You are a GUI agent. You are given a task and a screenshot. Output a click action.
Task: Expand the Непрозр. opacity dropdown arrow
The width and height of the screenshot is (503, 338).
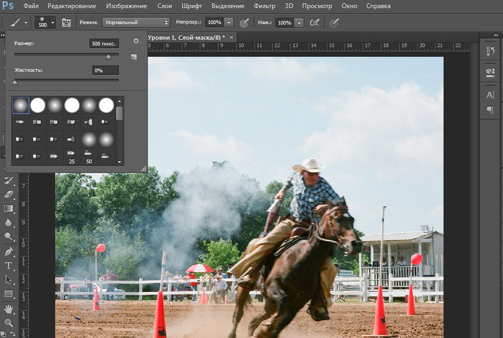(229, 22)
